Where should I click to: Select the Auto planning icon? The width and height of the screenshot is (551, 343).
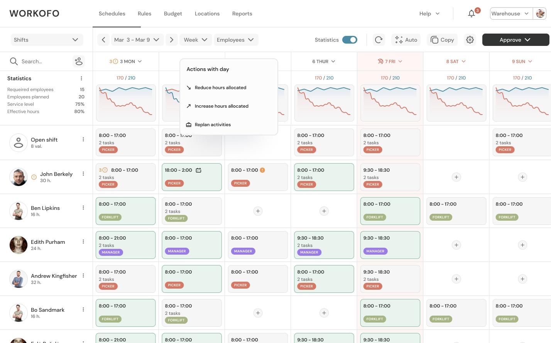pos(399,40)
